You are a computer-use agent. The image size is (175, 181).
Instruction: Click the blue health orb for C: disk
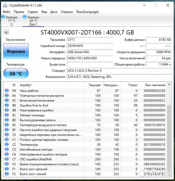[3, 17]
